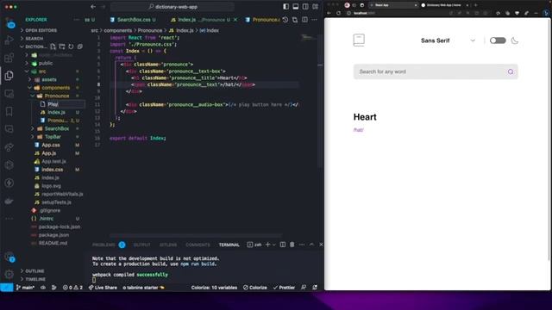Click the book logo icon in the web app

tap(359, 40)
